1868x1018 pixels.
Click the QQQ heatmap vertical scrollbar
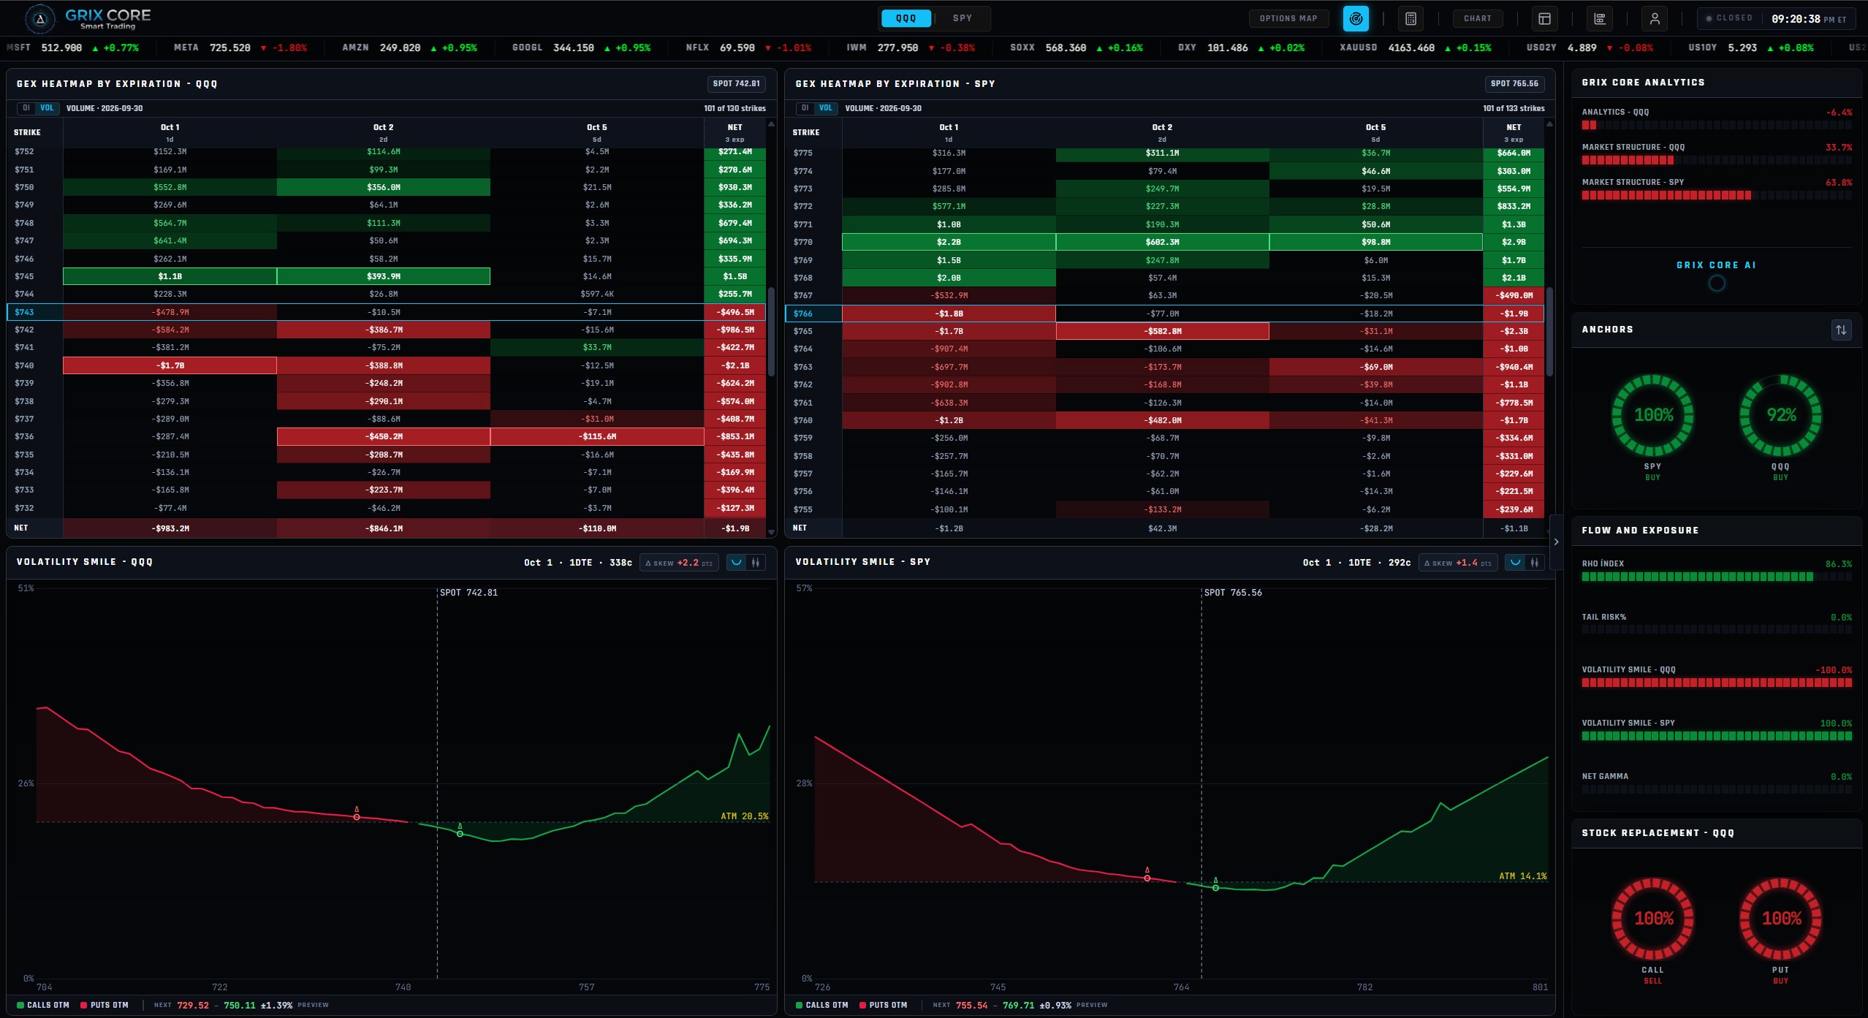771,333
